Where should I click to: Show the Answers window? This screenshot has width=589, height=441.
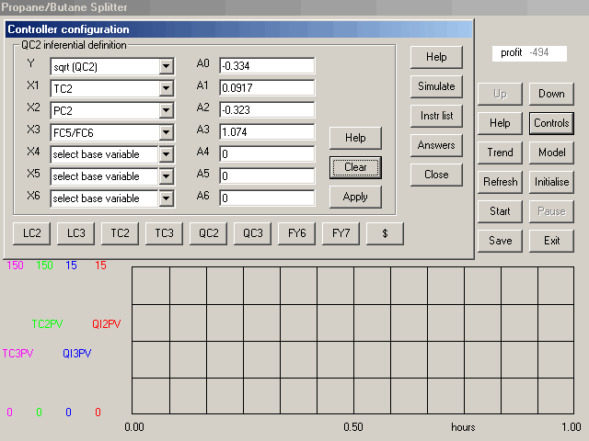(x=436, y=145)
